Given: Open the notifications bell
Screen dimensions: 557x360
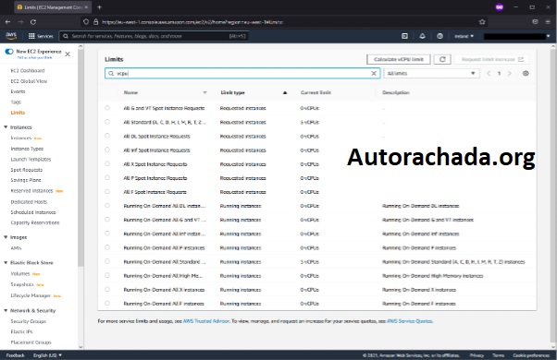Looking at the screenshot, I should click(422, 36).
